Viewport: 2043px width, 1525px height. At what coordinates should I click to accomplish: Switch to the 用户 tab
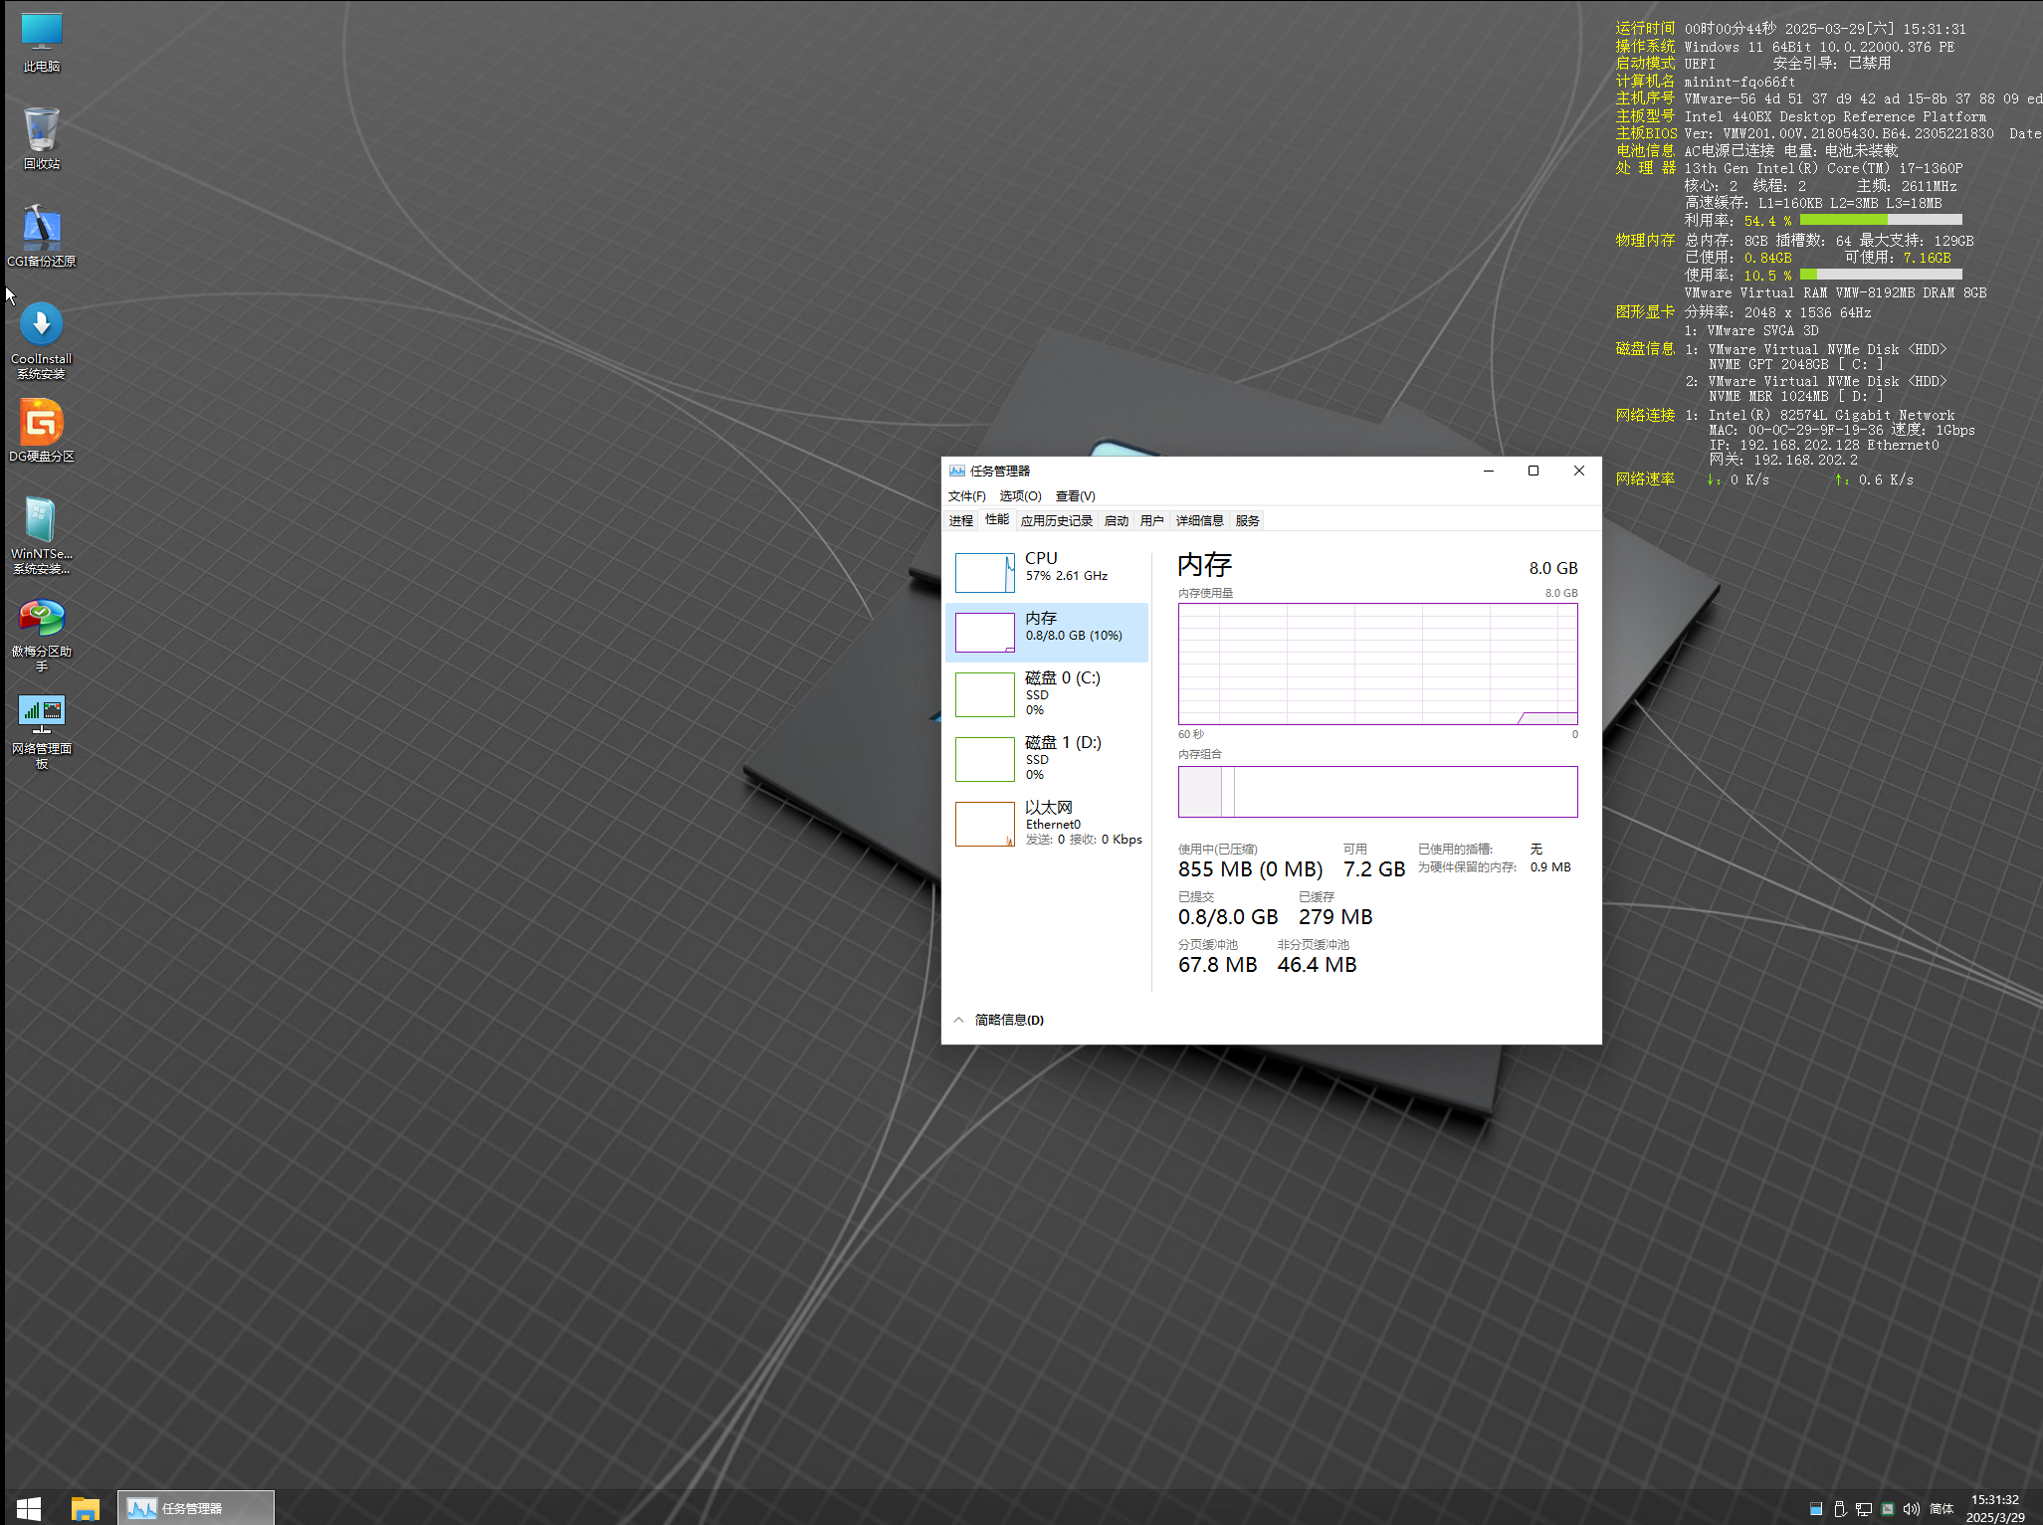(x=1152, y=520)
